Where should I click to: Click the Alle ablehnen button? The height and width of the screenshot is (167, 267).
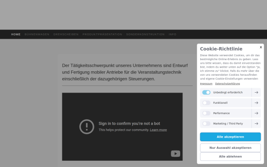(230, 156)
